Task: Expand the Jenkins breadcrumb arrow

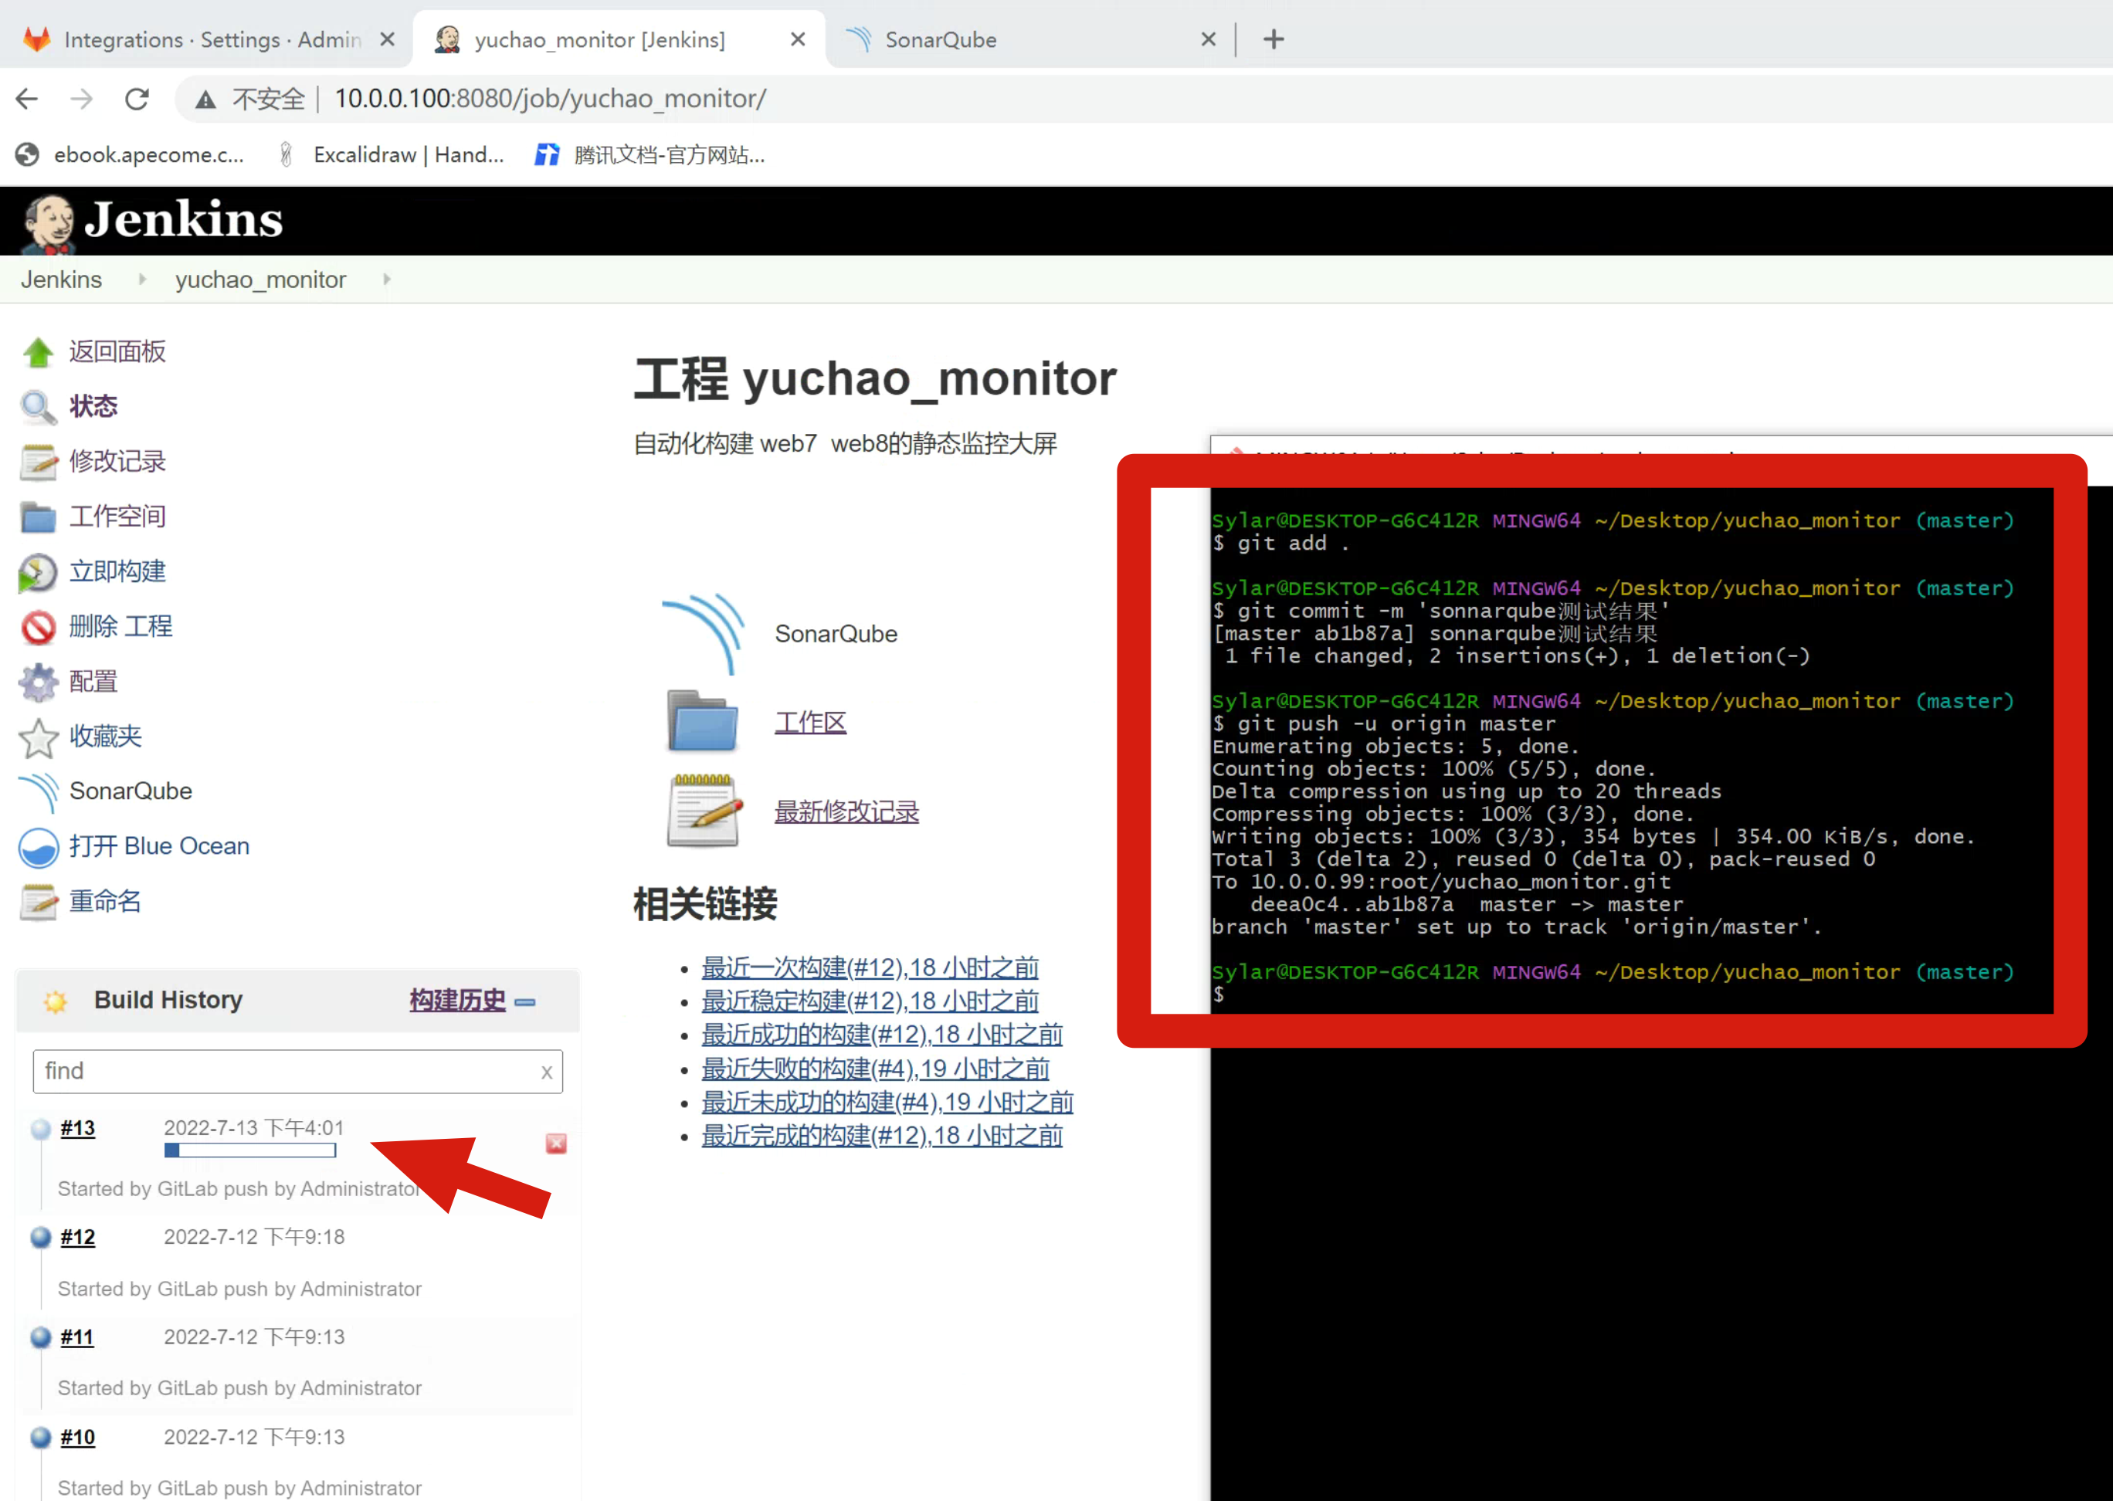Action: (142, 280)
